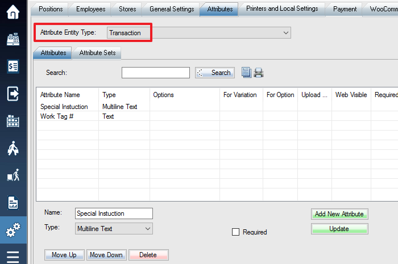This screenshot has width=398, height=264.
Task: Click the For Option column header
Action: [x=280, y=95]
